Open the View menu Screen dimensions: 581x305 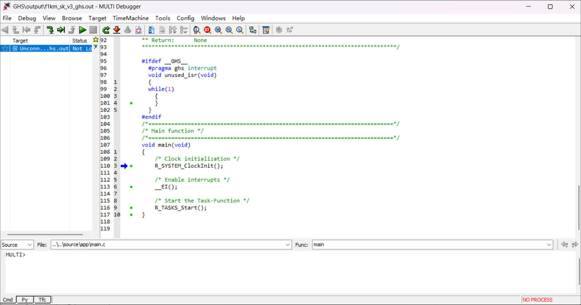tap(49, 18)
